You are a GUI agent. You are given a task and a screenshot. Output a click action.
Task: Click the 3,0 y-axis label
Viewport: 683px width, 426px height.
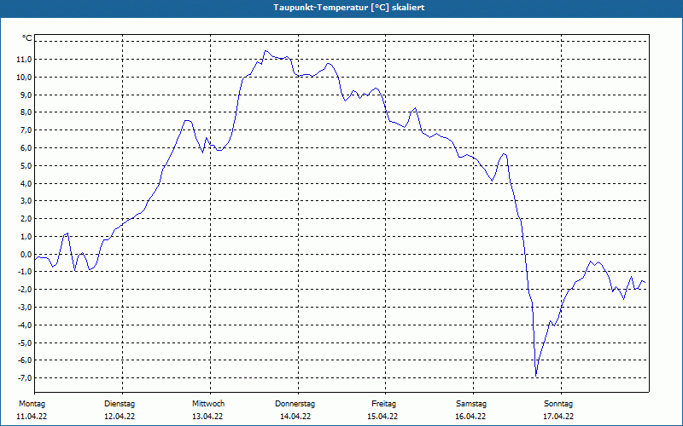point(26,201)
